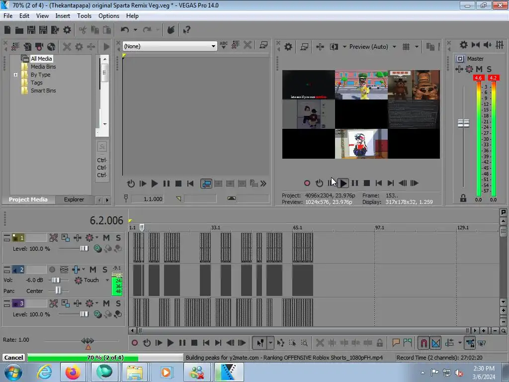Click the Insert Region icon

(408, 343)
